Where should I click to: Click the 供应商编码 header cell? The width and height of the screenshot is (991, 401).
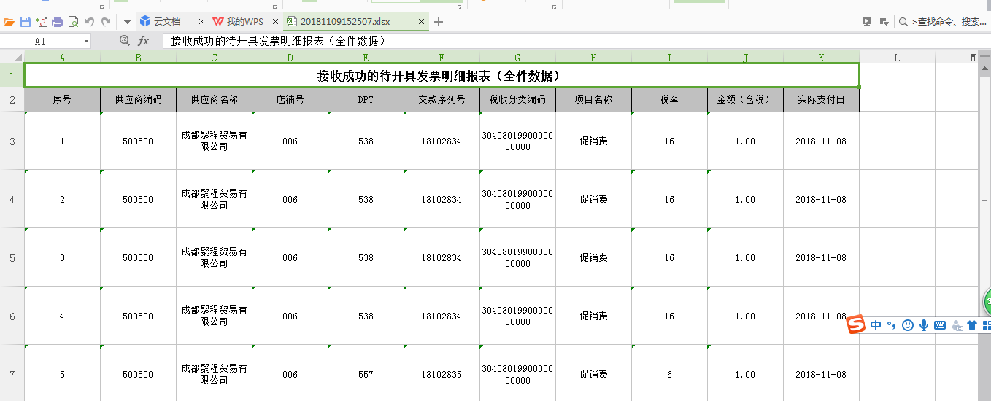pyautogui.click(x=138, y=99)
